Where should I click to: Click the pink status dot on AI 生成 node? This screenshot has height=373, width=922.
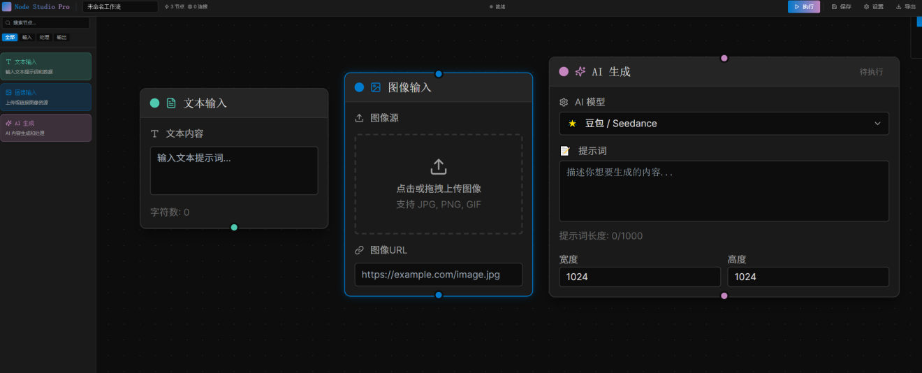click(x=564, y=71)
